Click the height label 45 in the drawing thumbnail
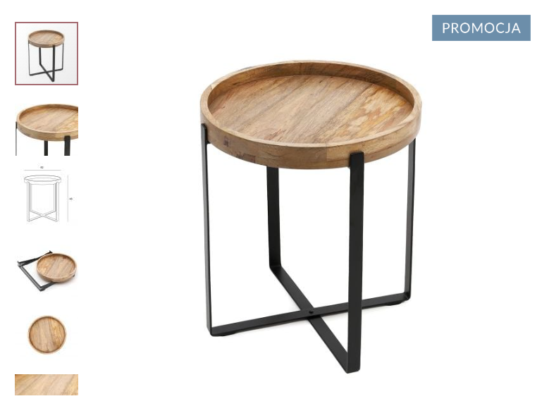The height and width of the screenshot is (413, 549). 70,199
